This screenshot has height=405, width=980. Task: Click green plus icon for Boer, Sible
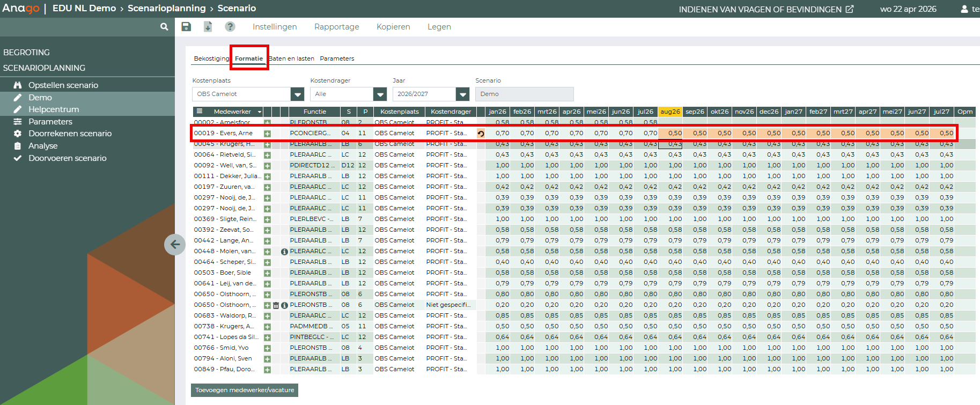(x=267, y=273)
